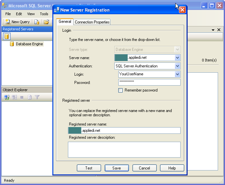Open the View menu
Screen dimensions: 225x185
[31, 14]
